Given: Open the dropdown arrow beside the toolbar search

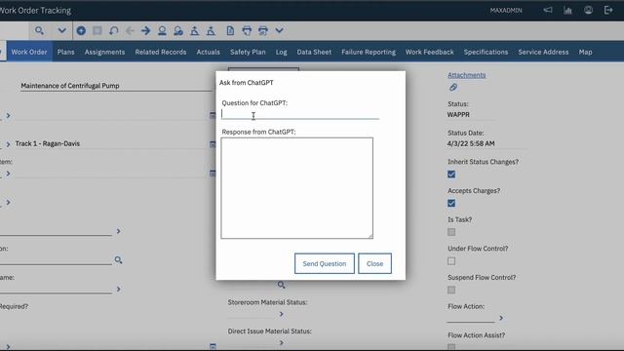Looking at the screenshot, I should [x=61, y=30].
